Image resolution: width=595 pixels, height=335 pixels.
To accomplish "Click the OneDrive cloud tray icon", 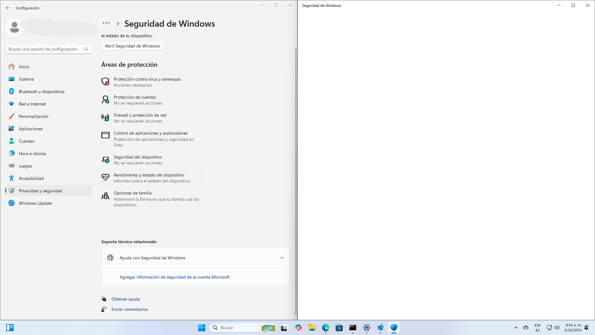I will click(526, 328).
